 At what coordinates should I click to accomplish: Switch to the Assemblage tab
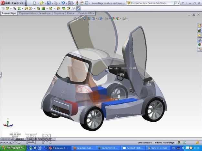9,13
